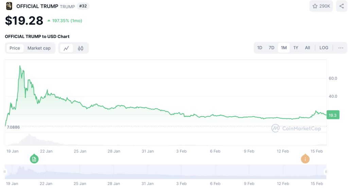Switch to line chart view icon
This screenshot has height=189, width=348.
66,48
